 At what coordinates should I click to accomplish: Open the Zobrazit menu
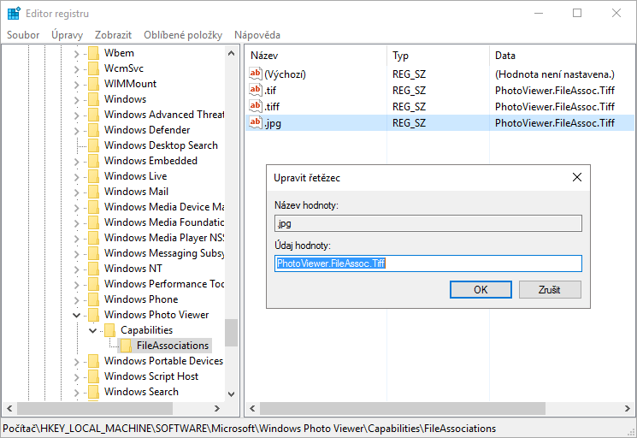pyautogui.click(x=114, y=35)
